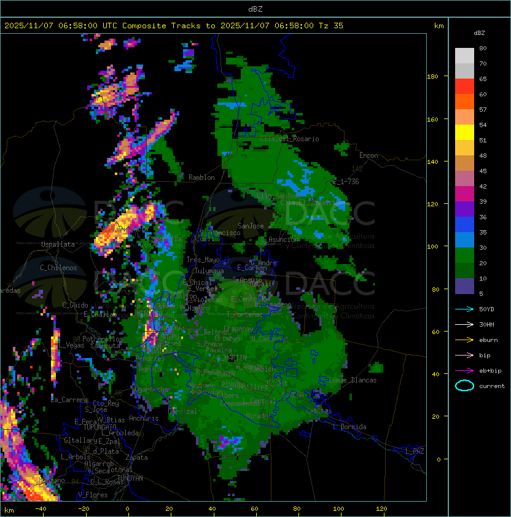The image size is (511, 517).
Task: Click the L_PAZ place label
Action: [x=415, y=451]
